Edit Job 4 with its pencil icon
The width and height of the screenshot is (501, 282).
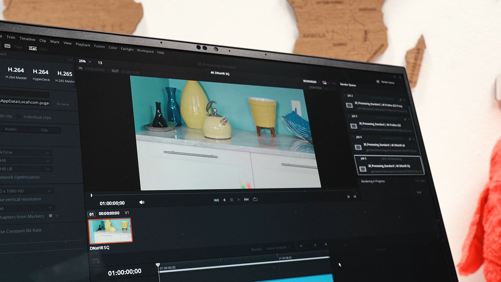(x=410, y=139)
